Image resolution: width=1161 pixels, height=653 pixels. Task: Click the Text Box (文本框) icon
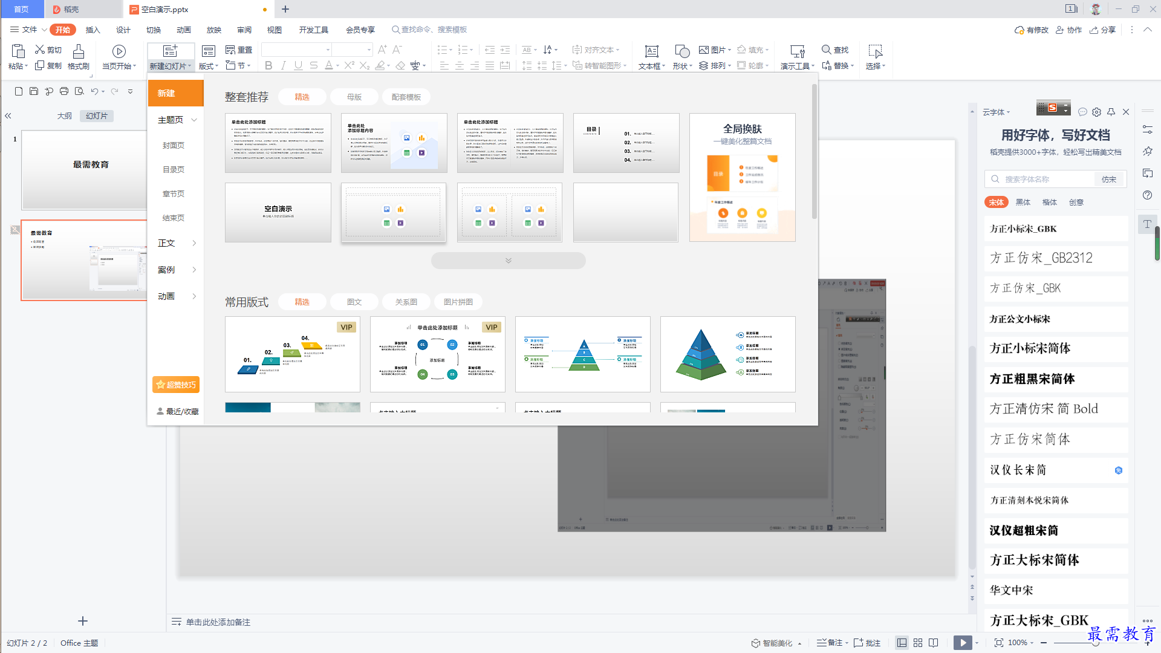click(651, 51)
